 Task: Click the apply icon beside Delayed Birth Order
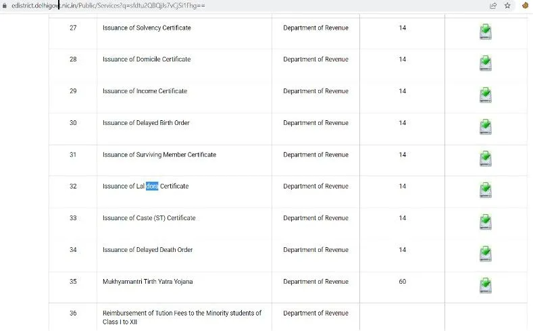tap(484, 126)
